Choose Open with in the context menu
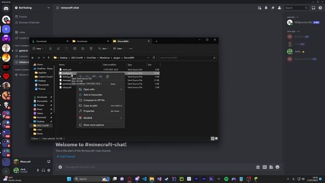 pos(101,89)
